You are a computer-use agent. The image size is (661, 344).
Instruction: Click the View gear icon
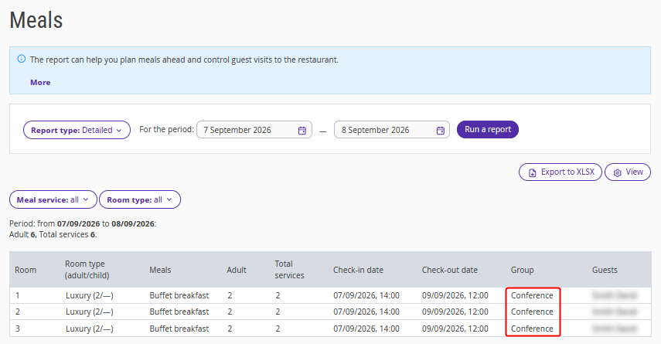tap(618, 172)
